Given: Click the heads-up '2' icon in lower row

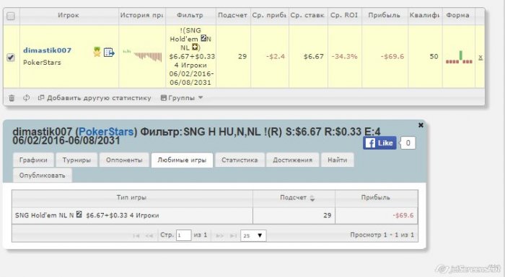Looking at the screenshot, I should [79, 214].
